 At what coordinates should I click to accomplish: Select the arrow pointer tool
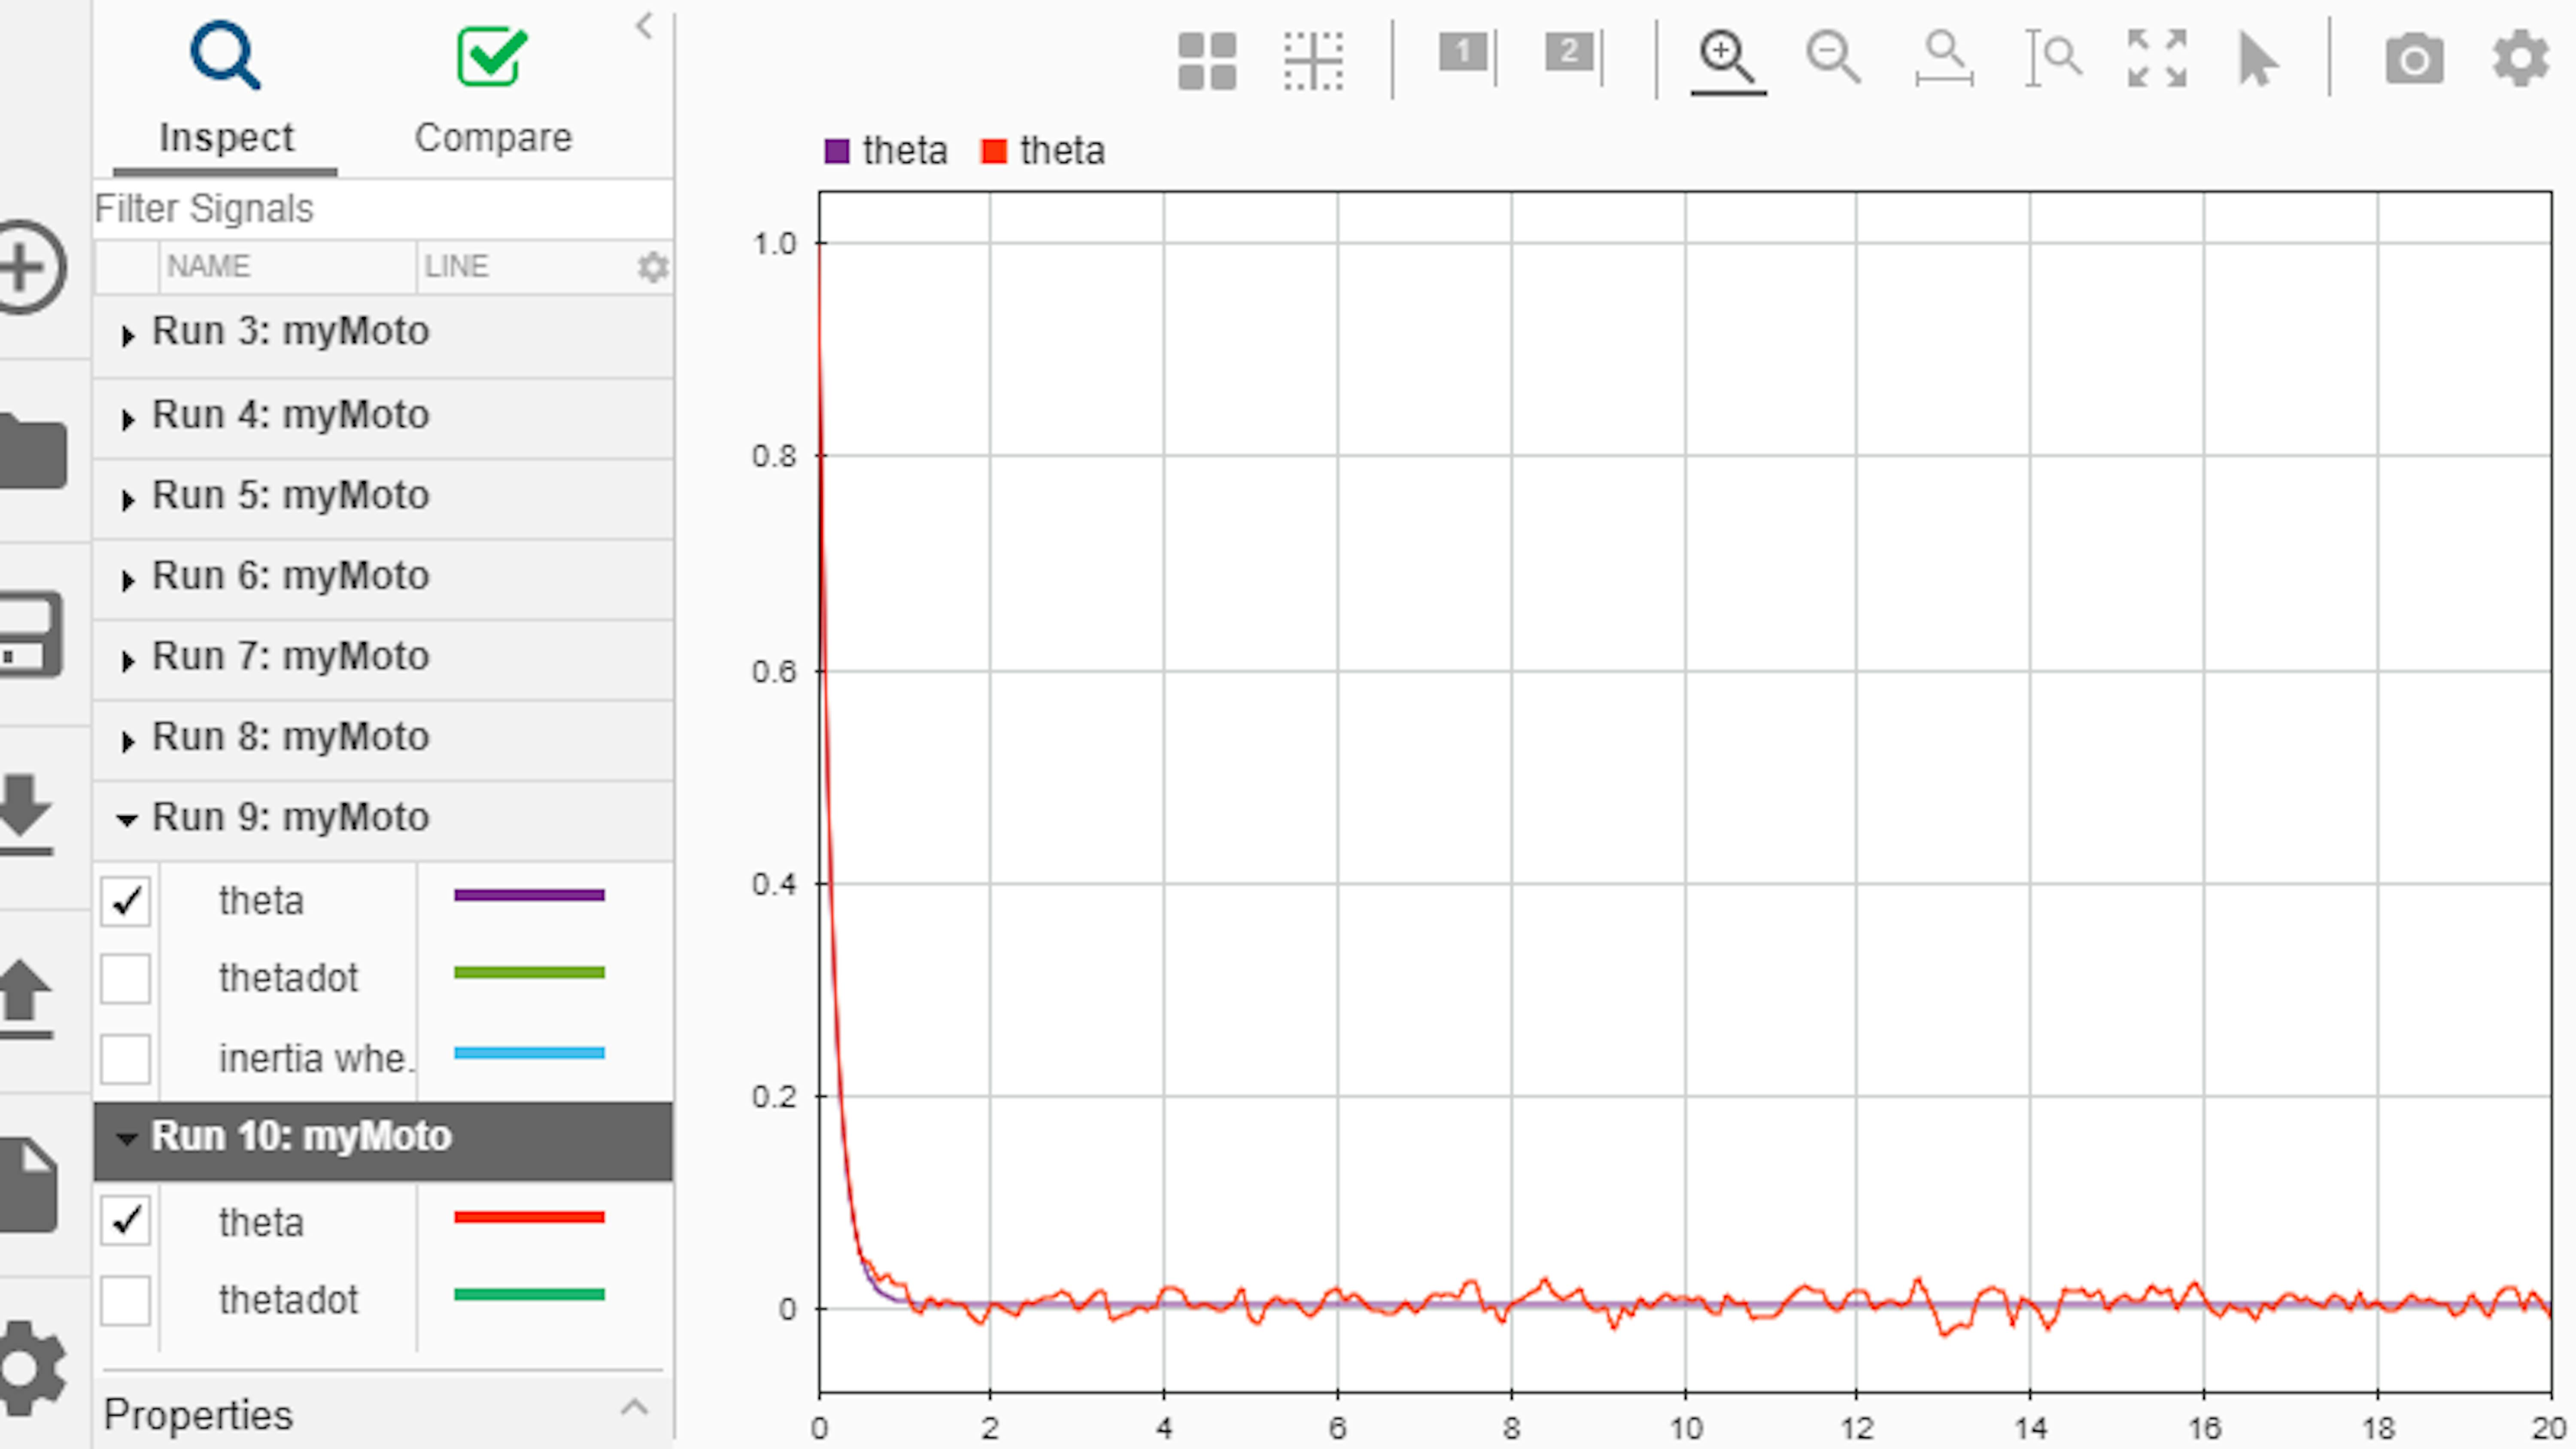[2257, 59]
